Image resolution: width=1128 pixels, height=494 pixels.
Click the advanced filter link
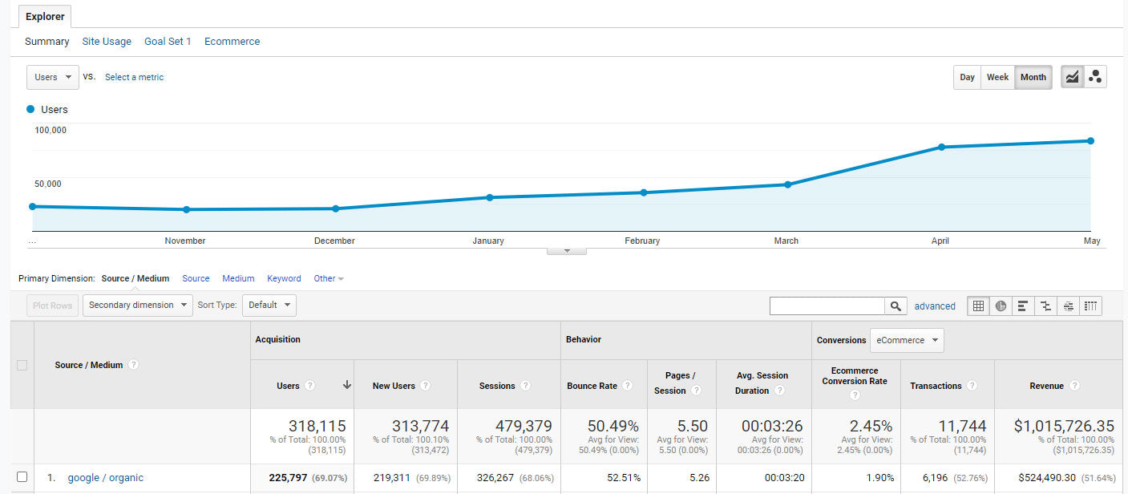point(935,306)
